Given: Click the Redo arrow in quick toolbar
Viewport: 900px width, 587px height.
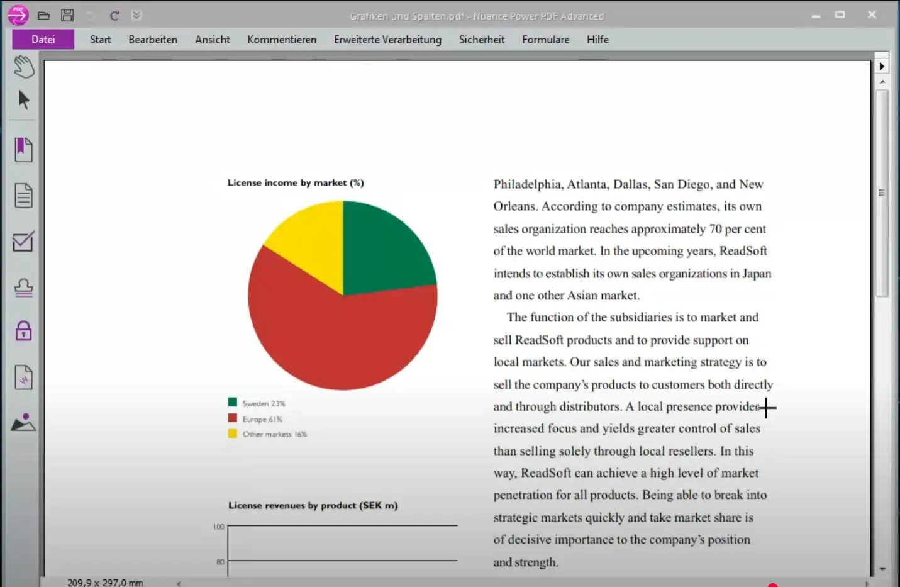Looking at the screenshot, I should click(x=114, y=16).
